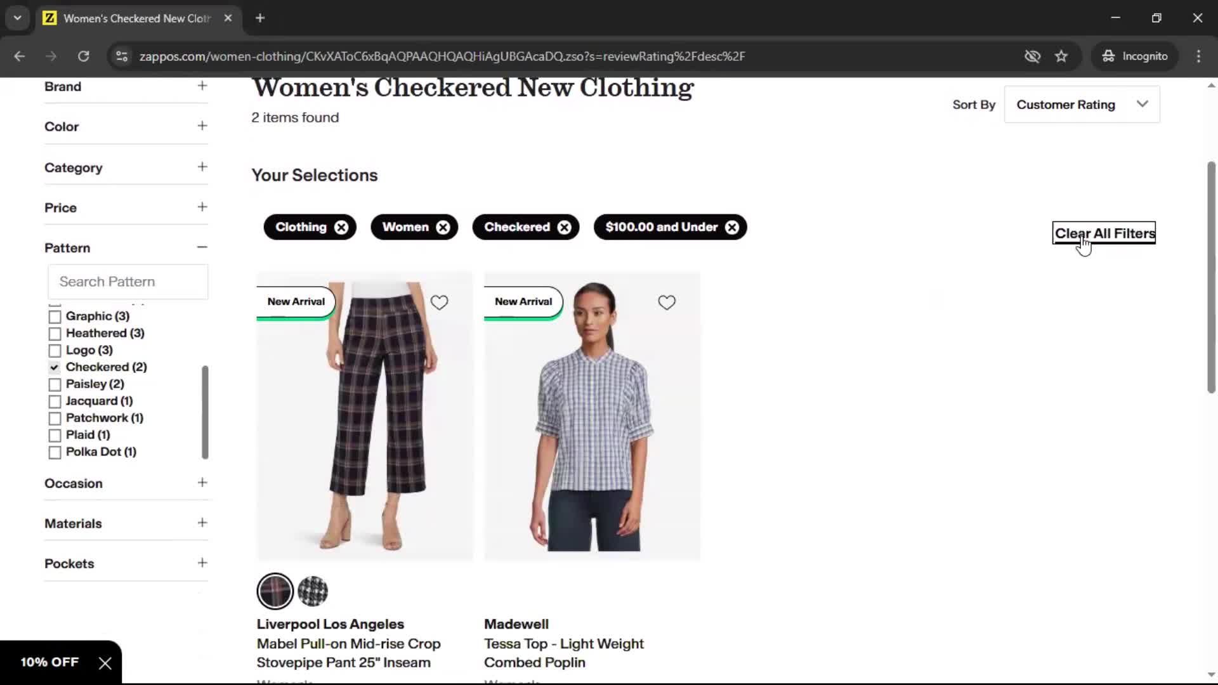Remove the $100.00 and Under filter chip
The width and height of the screenshot is (1218, 685).
732,227
